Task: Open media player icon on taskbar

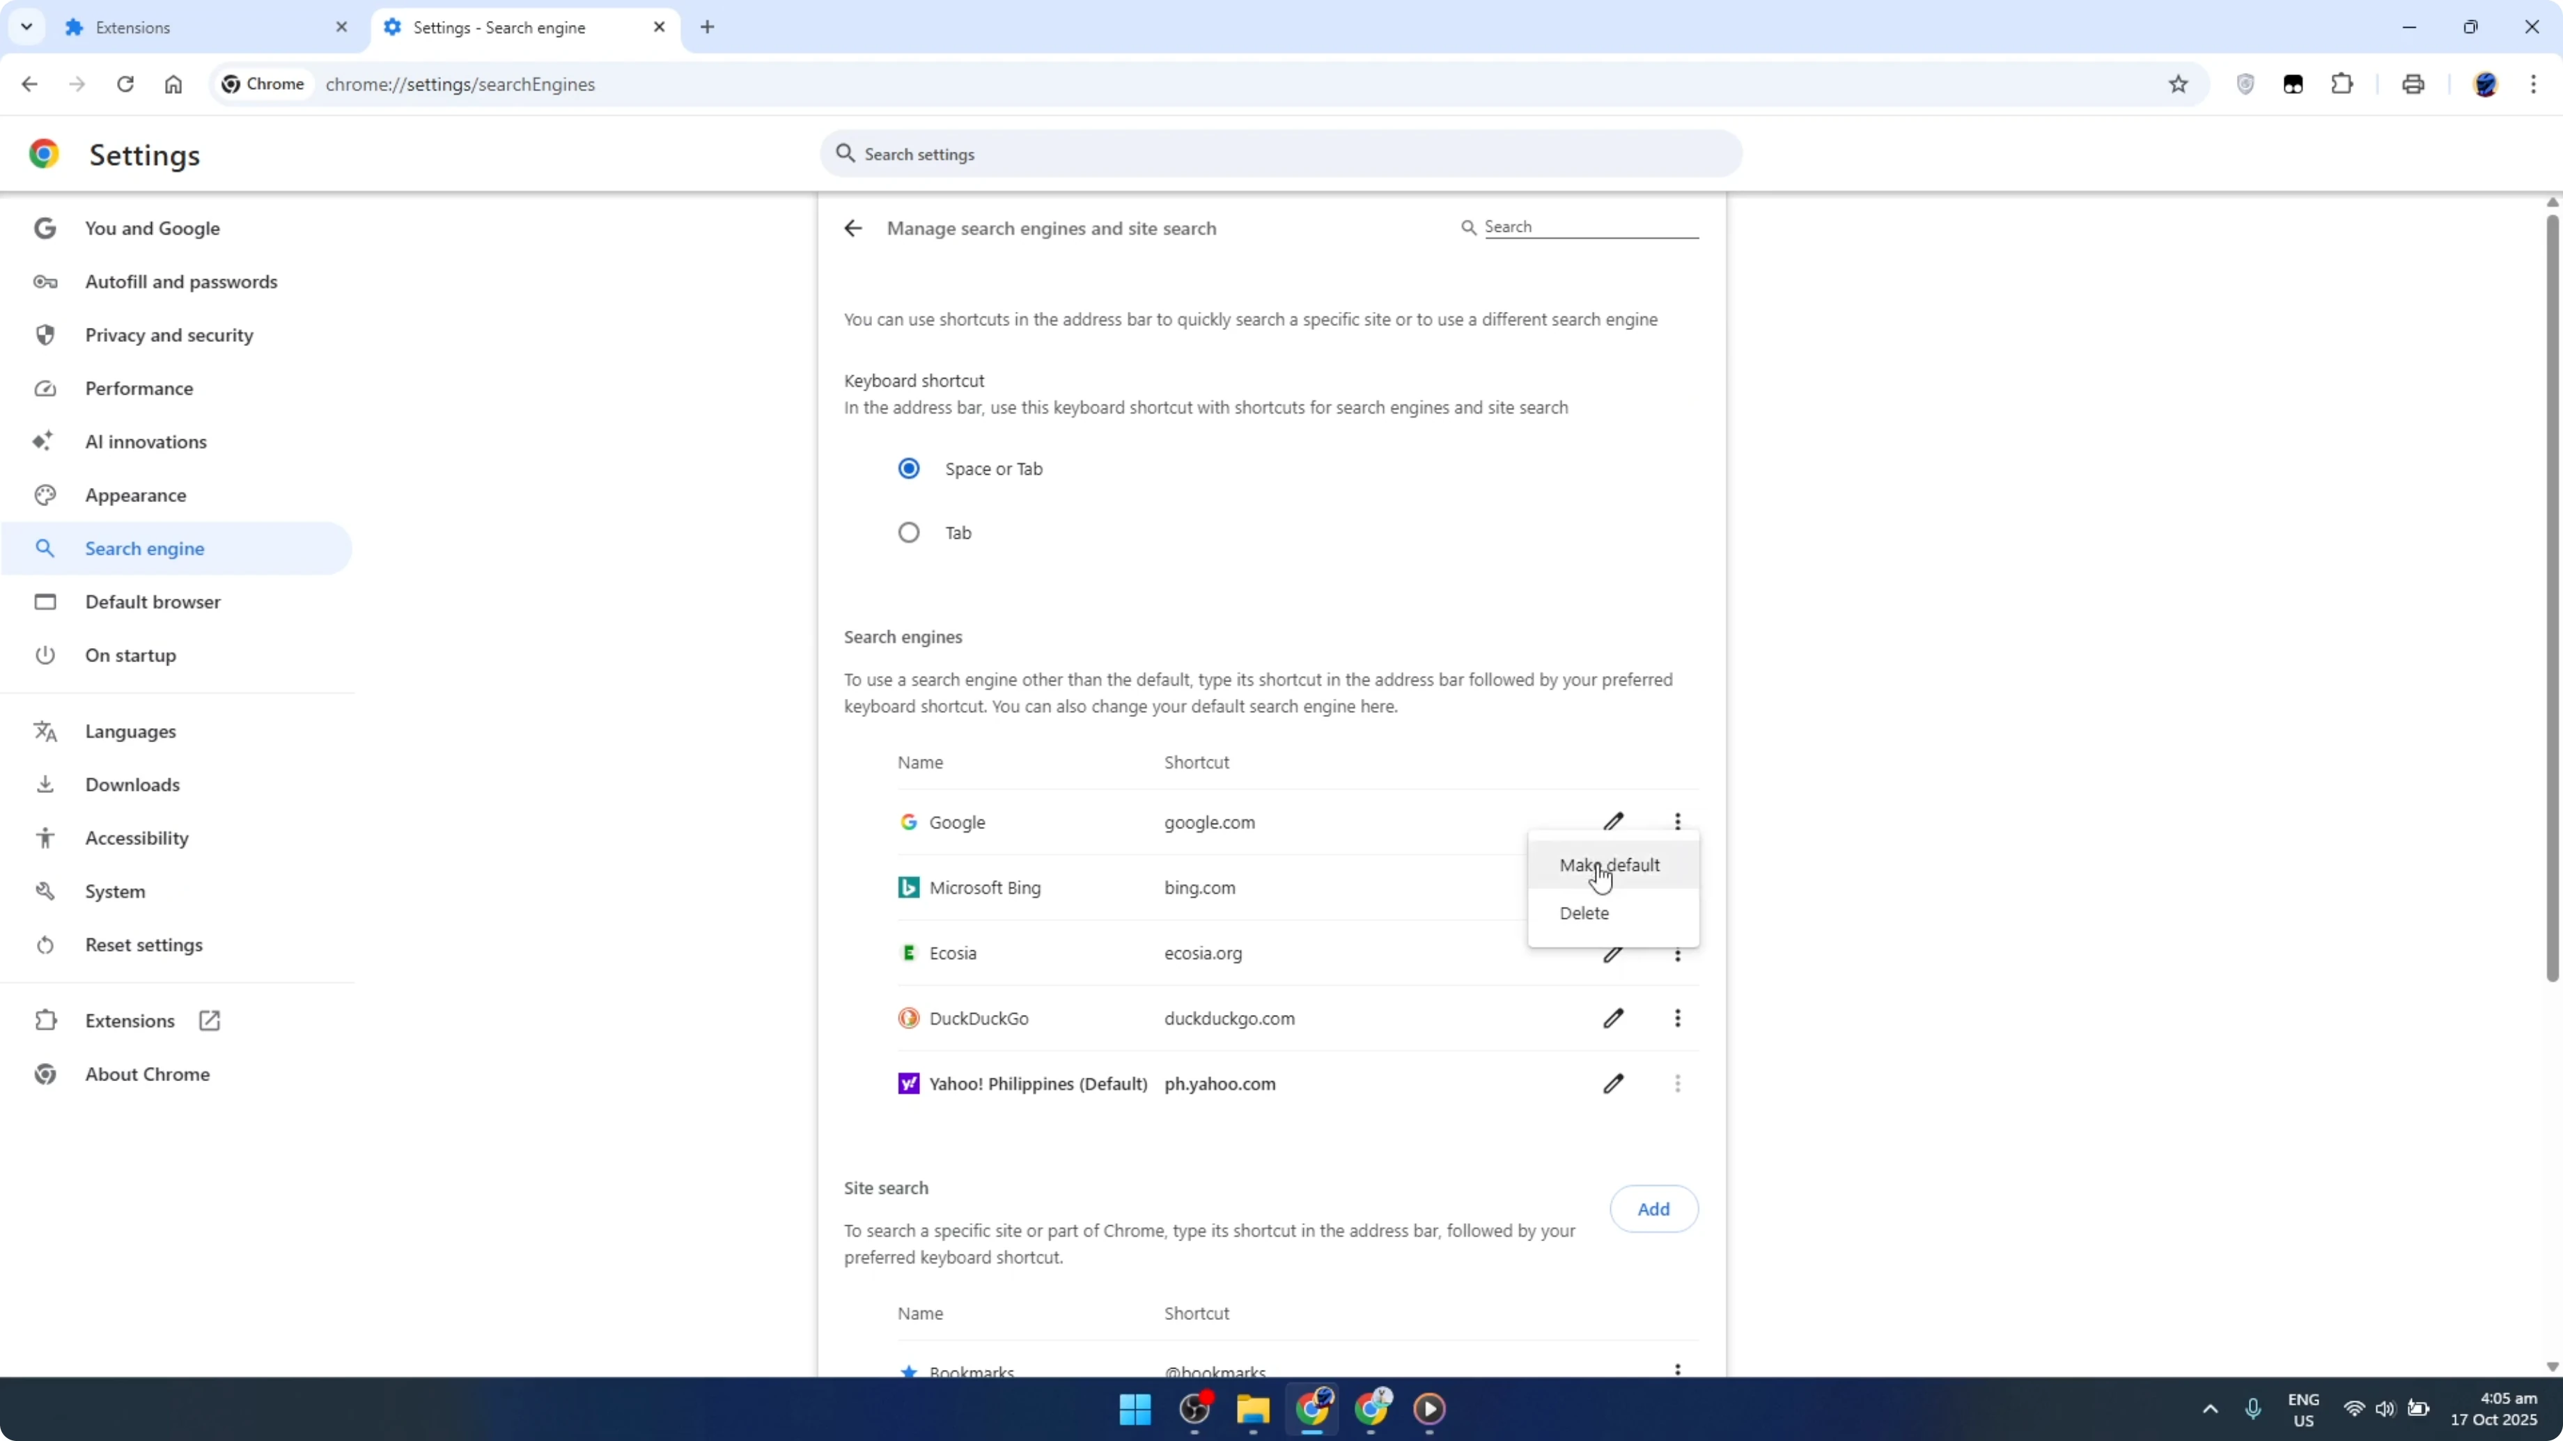Action: click(1430, 1409)
